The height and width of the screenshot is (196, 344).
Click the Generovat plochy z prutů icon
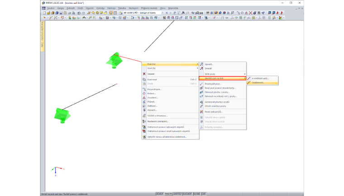point(201,102)
